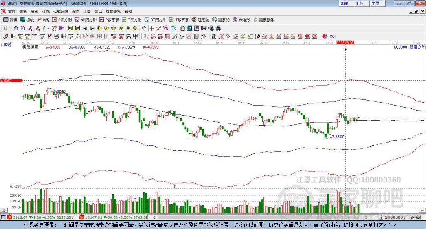This screenshot has height=229, width=426.
Task: Click the 论坛 forum button
Action: point(362,3)
